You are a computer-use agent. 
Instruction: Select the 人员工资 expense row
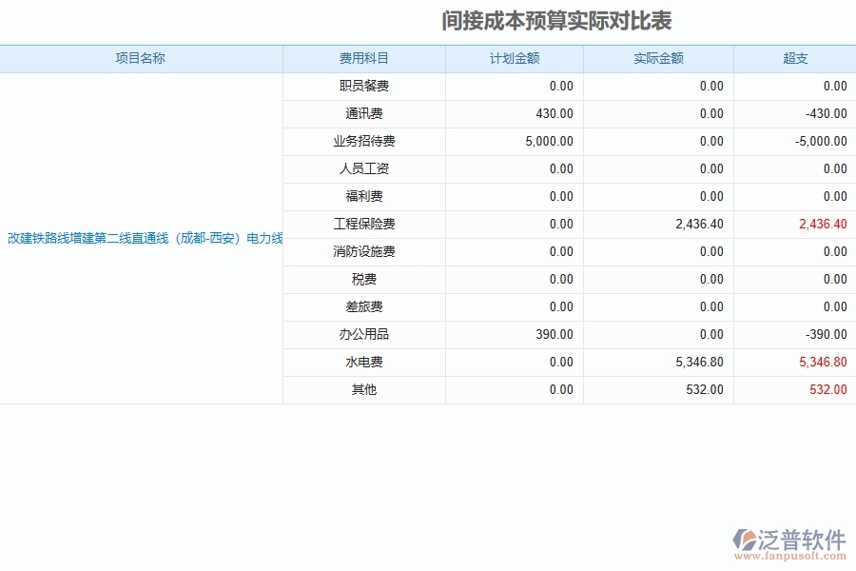pyautogui.click(x=364, y=168)
